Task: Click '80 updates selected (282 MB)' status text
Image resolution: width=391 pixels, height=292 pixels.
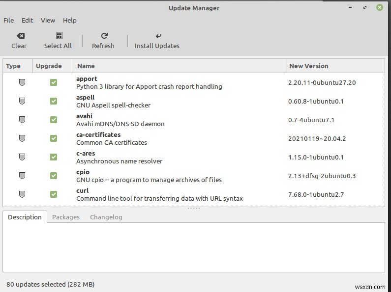Action: point(50,284)
